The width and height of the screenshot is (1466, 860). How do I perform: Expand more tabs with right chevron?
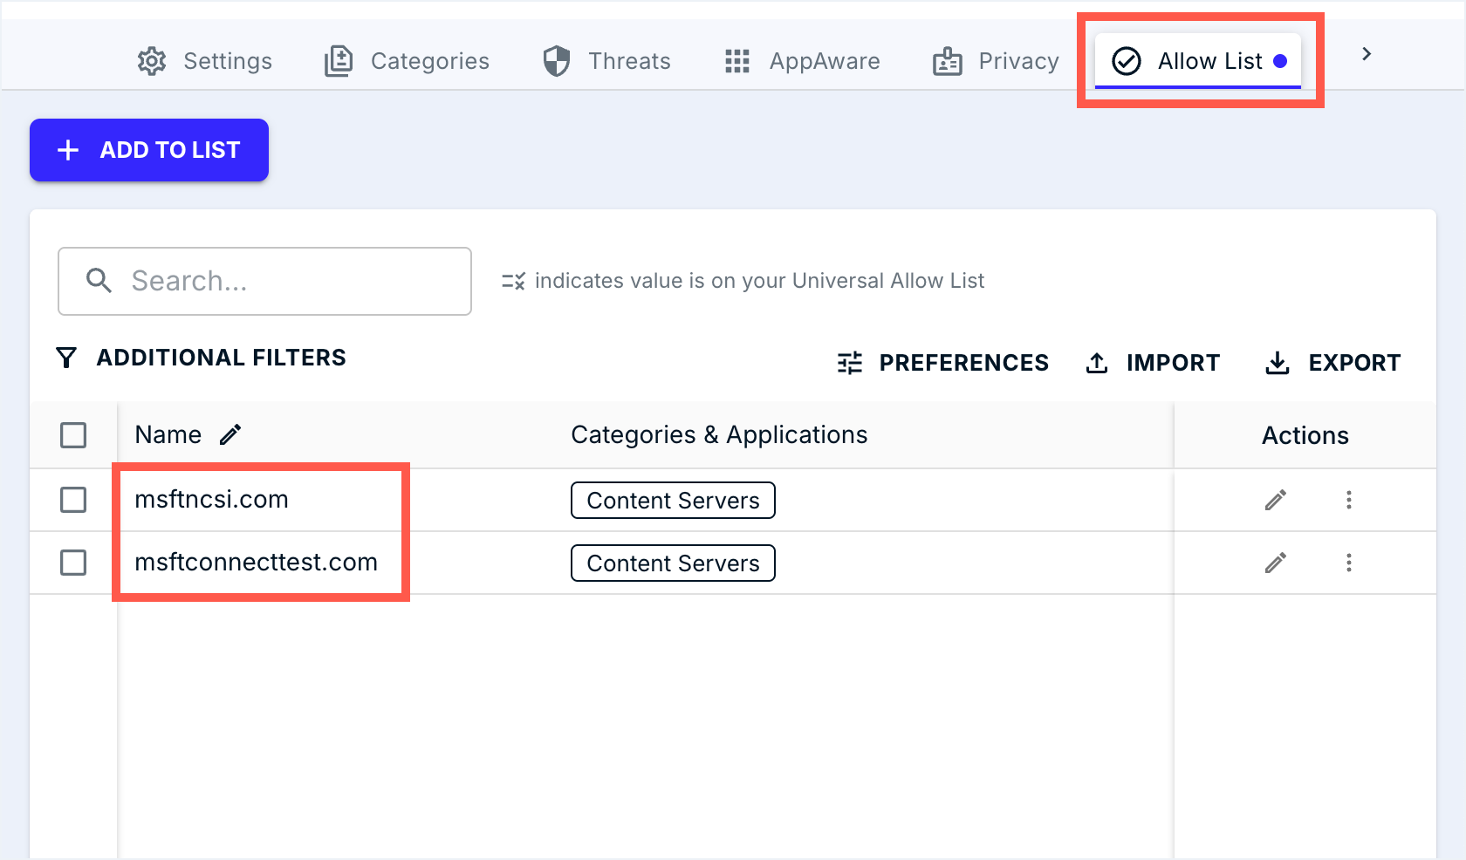point(1367,54)
